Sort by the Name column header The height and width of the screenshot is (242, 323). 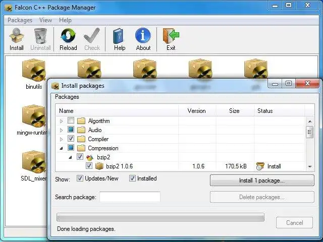tap(117, 111)
